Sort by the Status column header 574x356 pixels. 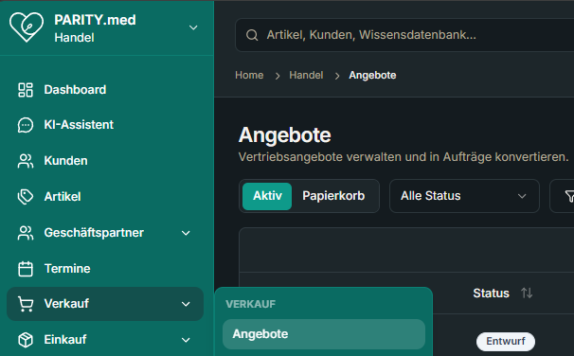coord(491,294)
